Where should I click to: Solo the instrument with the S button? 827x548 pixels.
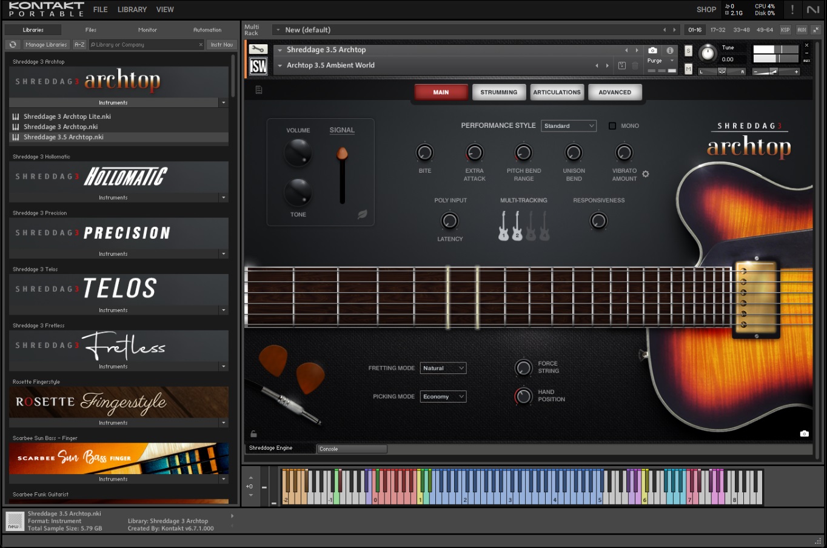[x=688, y=51]
